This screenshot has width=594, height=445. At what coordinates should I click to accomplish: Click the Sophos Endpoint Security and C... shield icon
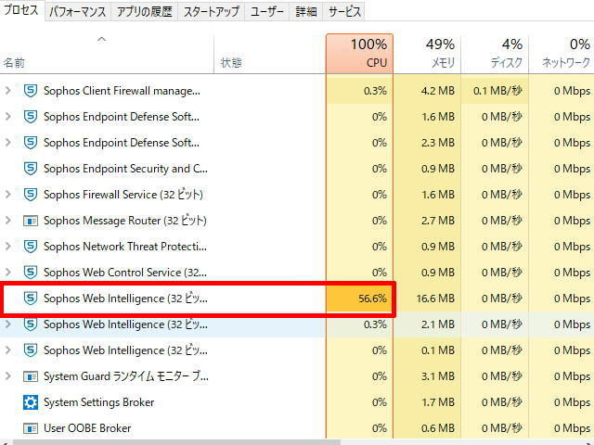pos(31,169)
